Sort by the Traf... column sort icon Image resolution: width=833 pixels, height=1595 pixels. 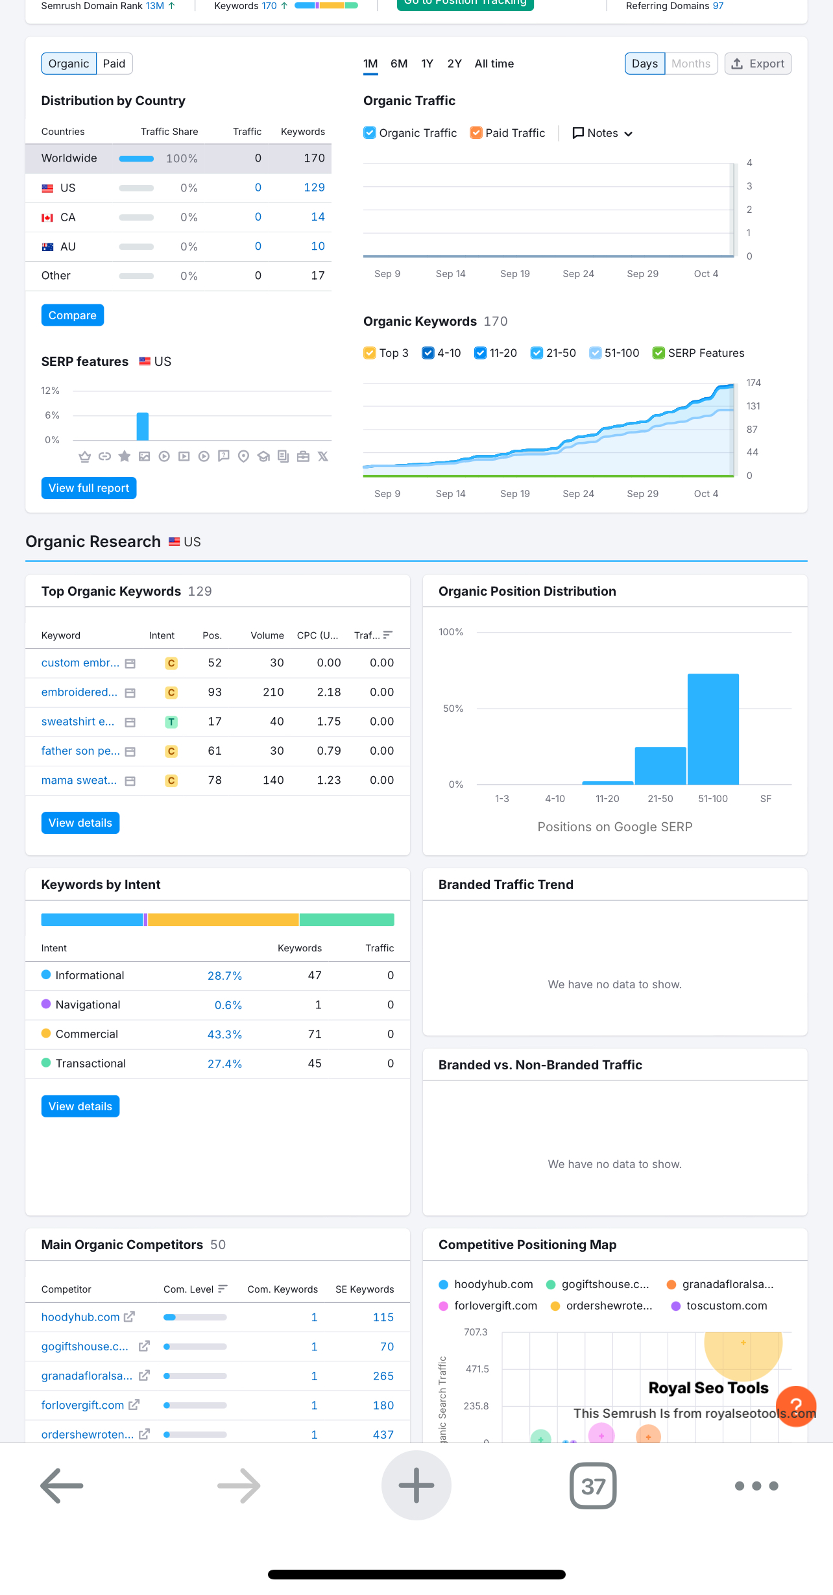pos(388,635)
